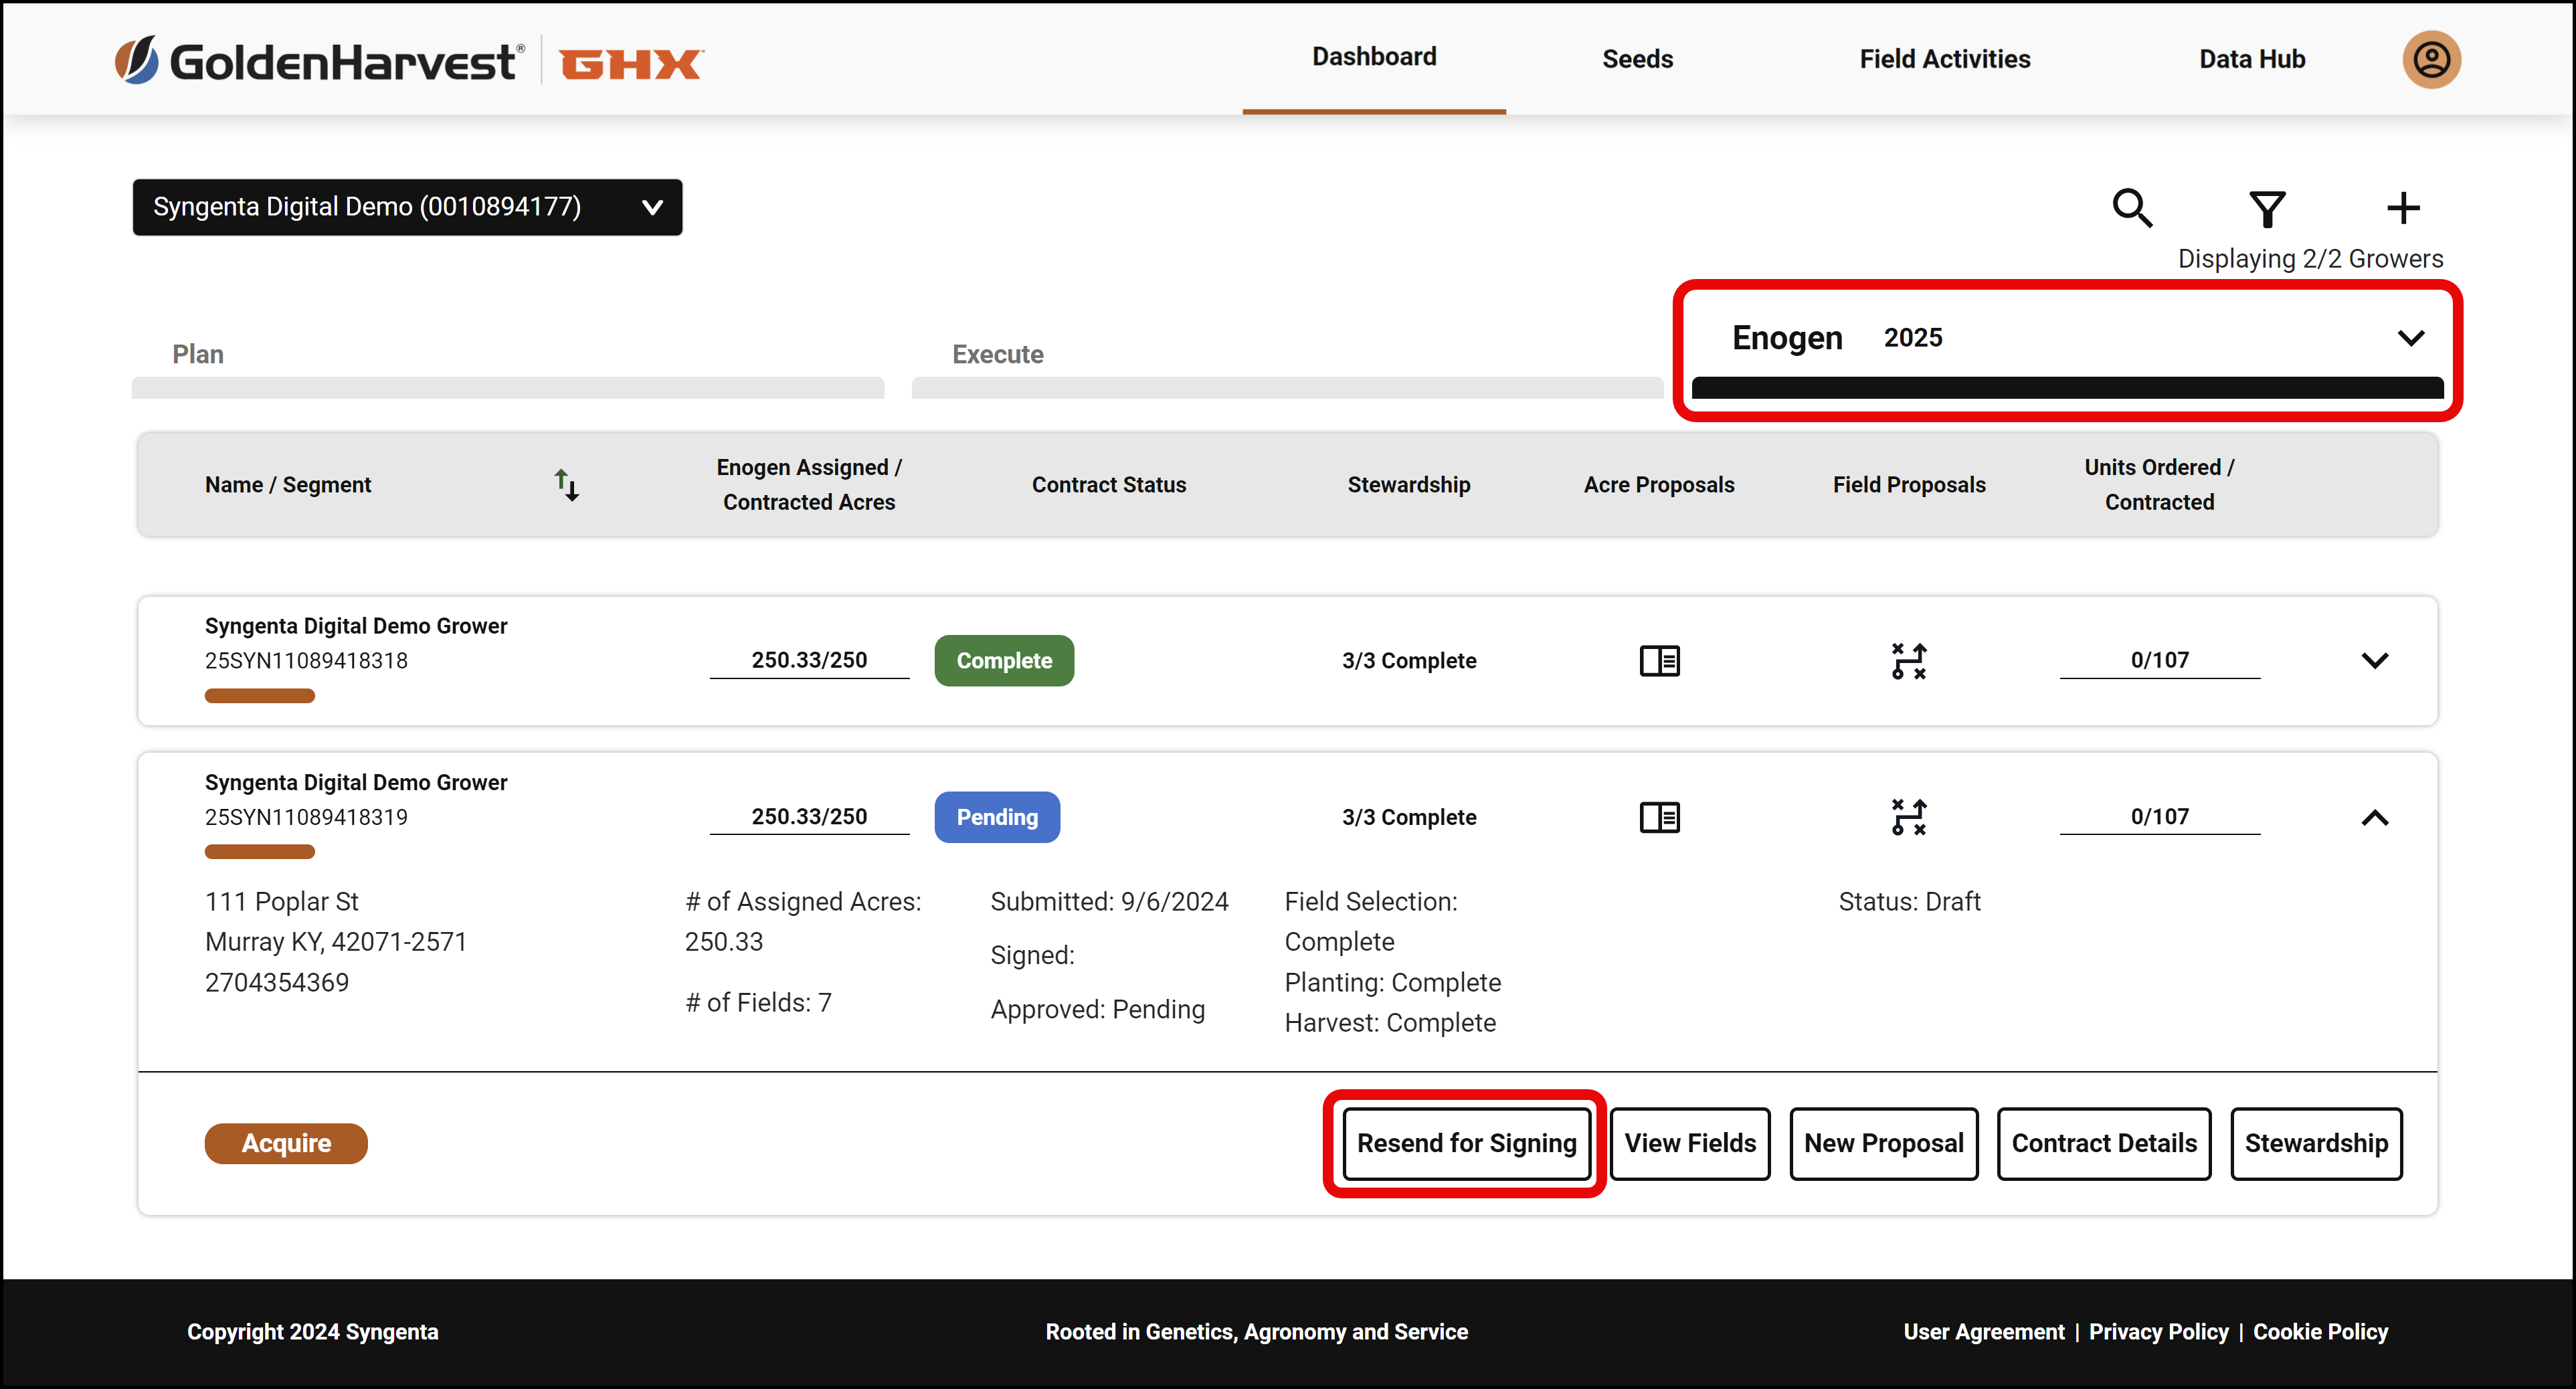Click Enogen Assigned / Contracted Acres header

(809, 485)
